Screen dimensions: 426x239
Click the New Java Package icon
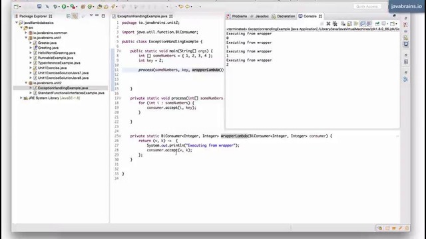(83, 7)
